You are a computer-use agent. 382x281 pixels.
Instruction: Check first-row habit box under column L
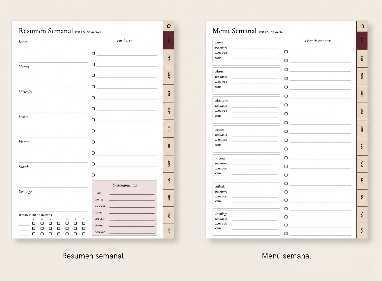click(34, 223)
